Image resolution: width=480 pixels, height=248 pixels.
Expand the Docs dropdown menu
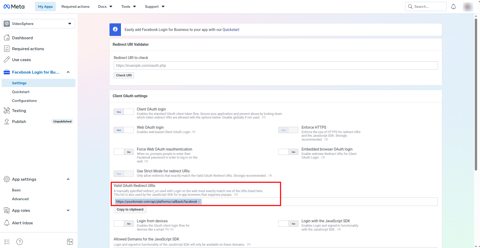105,6
